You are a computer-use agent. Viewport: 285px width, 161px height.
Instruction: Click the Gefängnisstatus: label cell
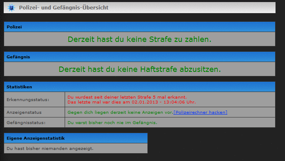[34, 122]
